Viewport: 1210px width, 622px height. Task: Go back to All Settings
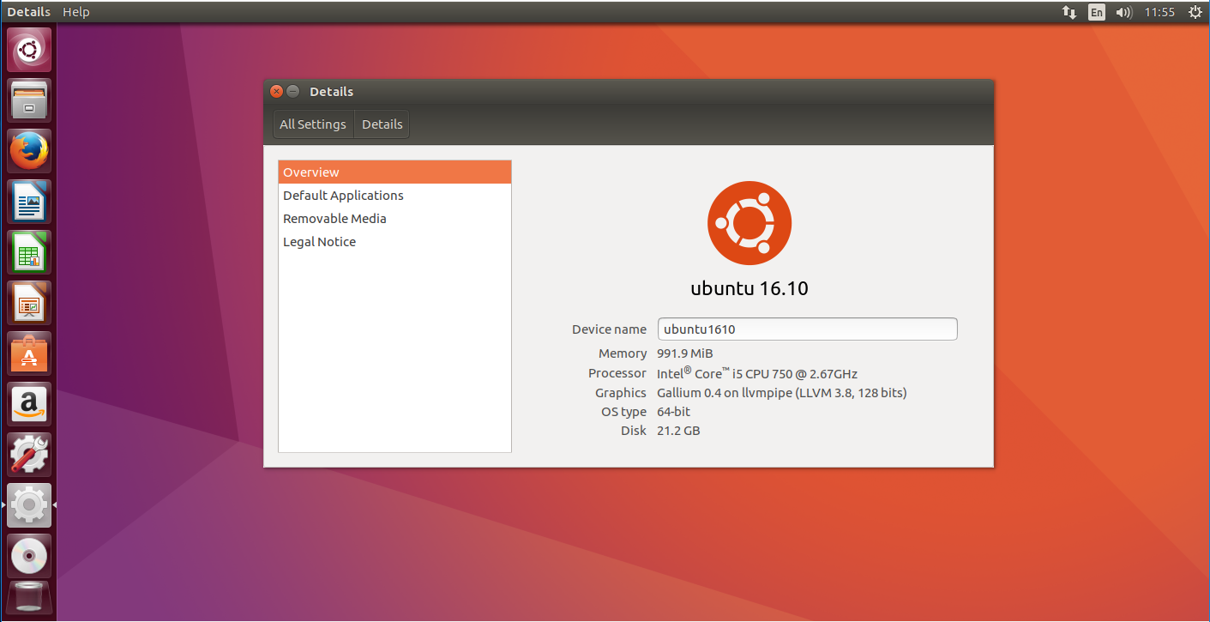point(313,124)
